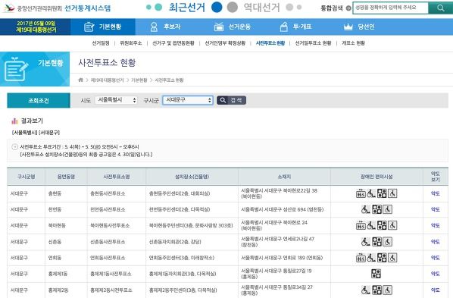Screen dimensions: 453x298
Task: Go home via the breadcrumb house icon
Action: point(80,80)
